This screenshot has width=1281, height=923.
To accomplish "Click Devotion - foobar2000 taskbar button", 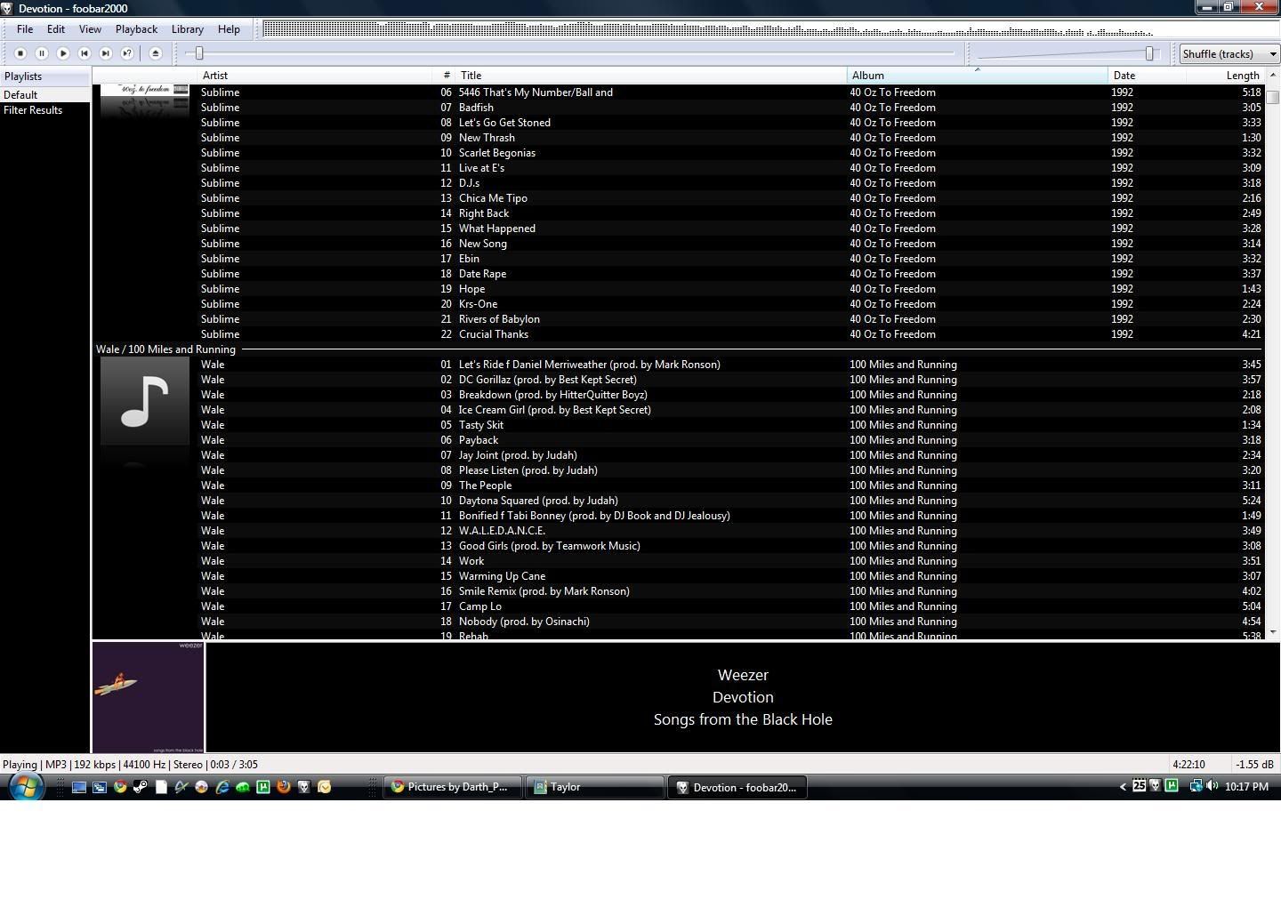I will point(737,787).
